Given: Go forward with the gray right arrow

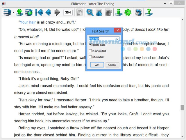Looking at the screenshot, I should (57, 12).
